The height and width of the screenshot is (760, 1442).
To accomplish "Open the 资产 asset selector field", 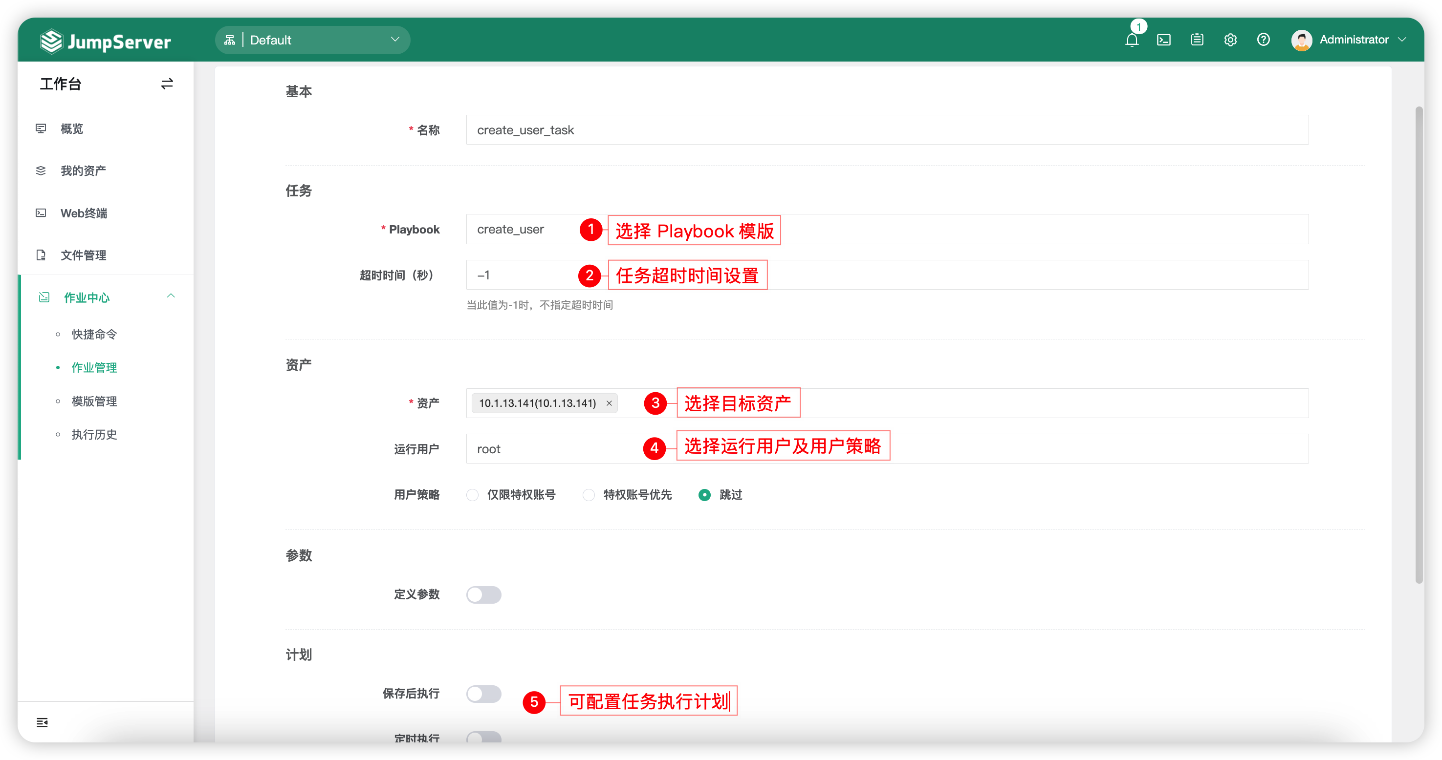I will coord(887,403).
